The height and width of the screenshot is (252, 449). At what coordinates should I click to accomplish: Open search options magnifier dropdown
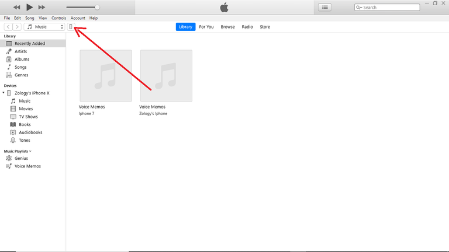[359, 8]
